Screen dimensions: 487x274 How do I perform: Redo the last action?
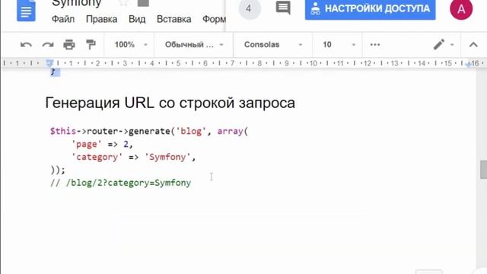(x=48, y=45)
